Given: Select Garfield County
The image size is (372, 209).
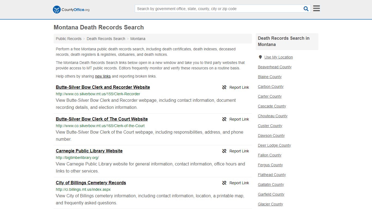Looking at the screenshot, I should point(271,194).
